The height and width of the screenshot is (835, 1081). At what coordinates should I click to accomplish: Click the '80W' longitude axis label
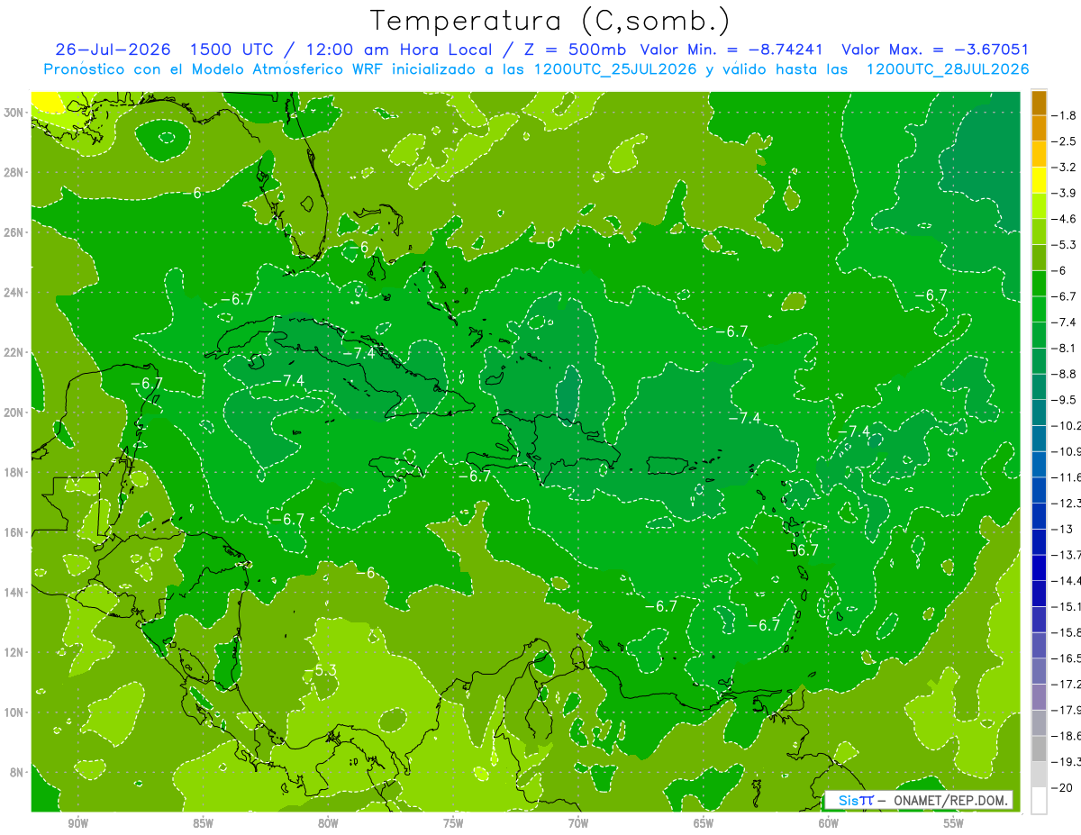pyautogui.click(x=329, y=823)
